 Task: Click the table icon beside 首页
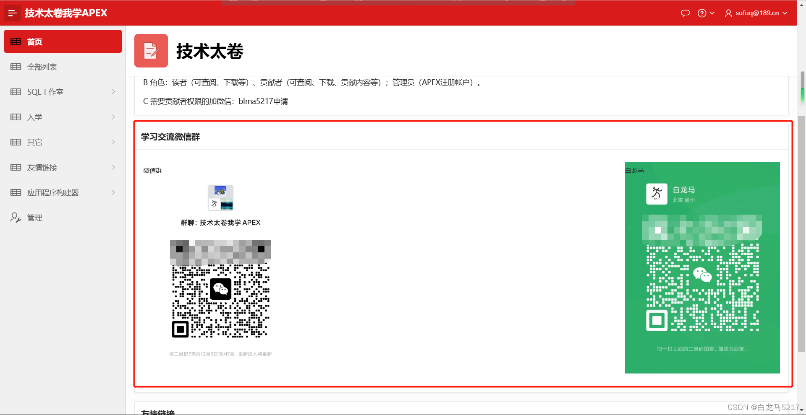coord(16,41)
